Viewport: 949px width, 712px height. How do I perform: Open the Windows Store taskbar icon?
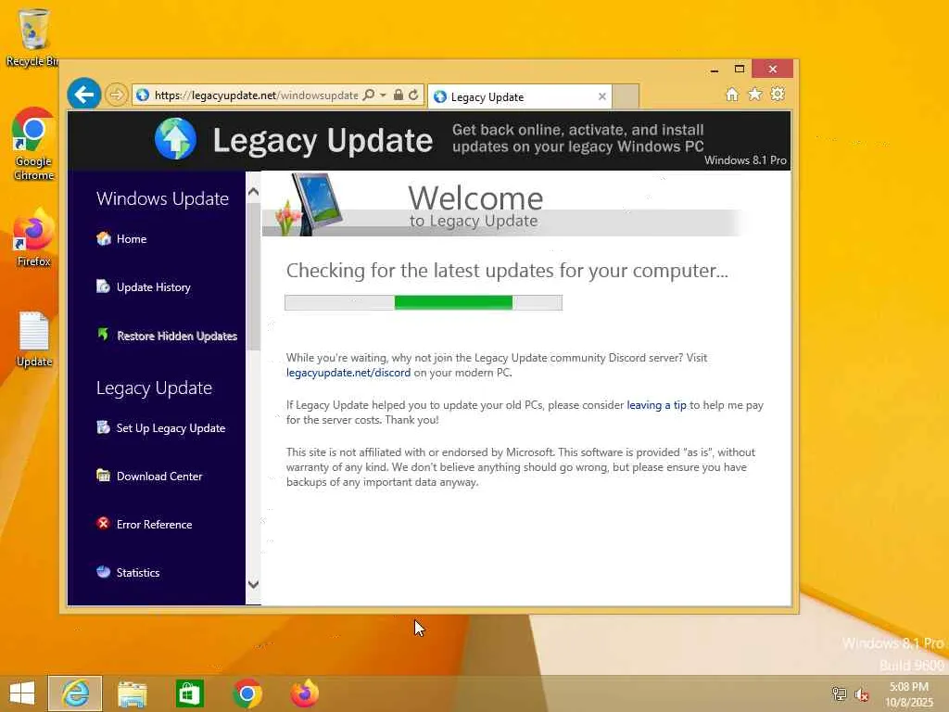tap(189, 693)
